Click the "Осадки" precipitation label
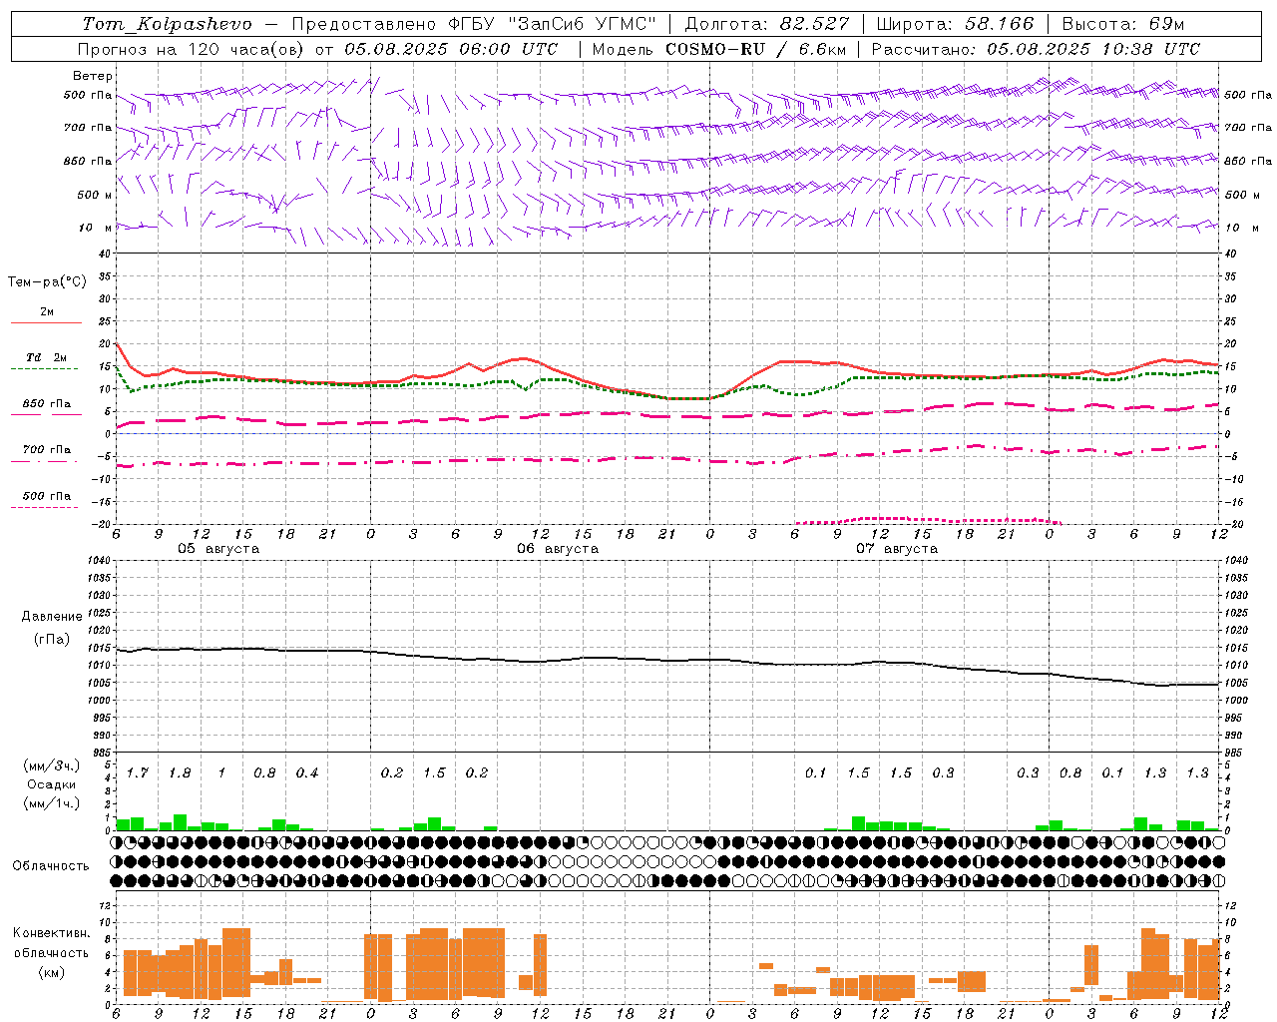Image resolution: width=1277 pixels, height=1022 pixels. 52,784
